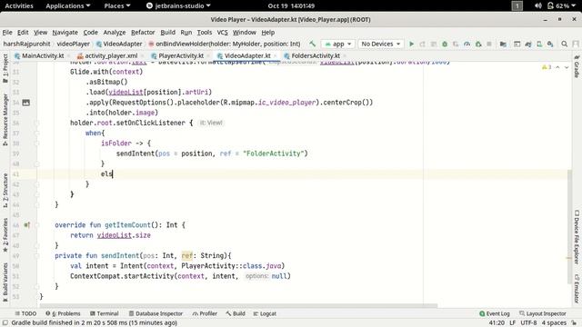Toggle the Project tool window sidebar
Viewport: 582px width, 327px height.
click(x=5, y=68)
